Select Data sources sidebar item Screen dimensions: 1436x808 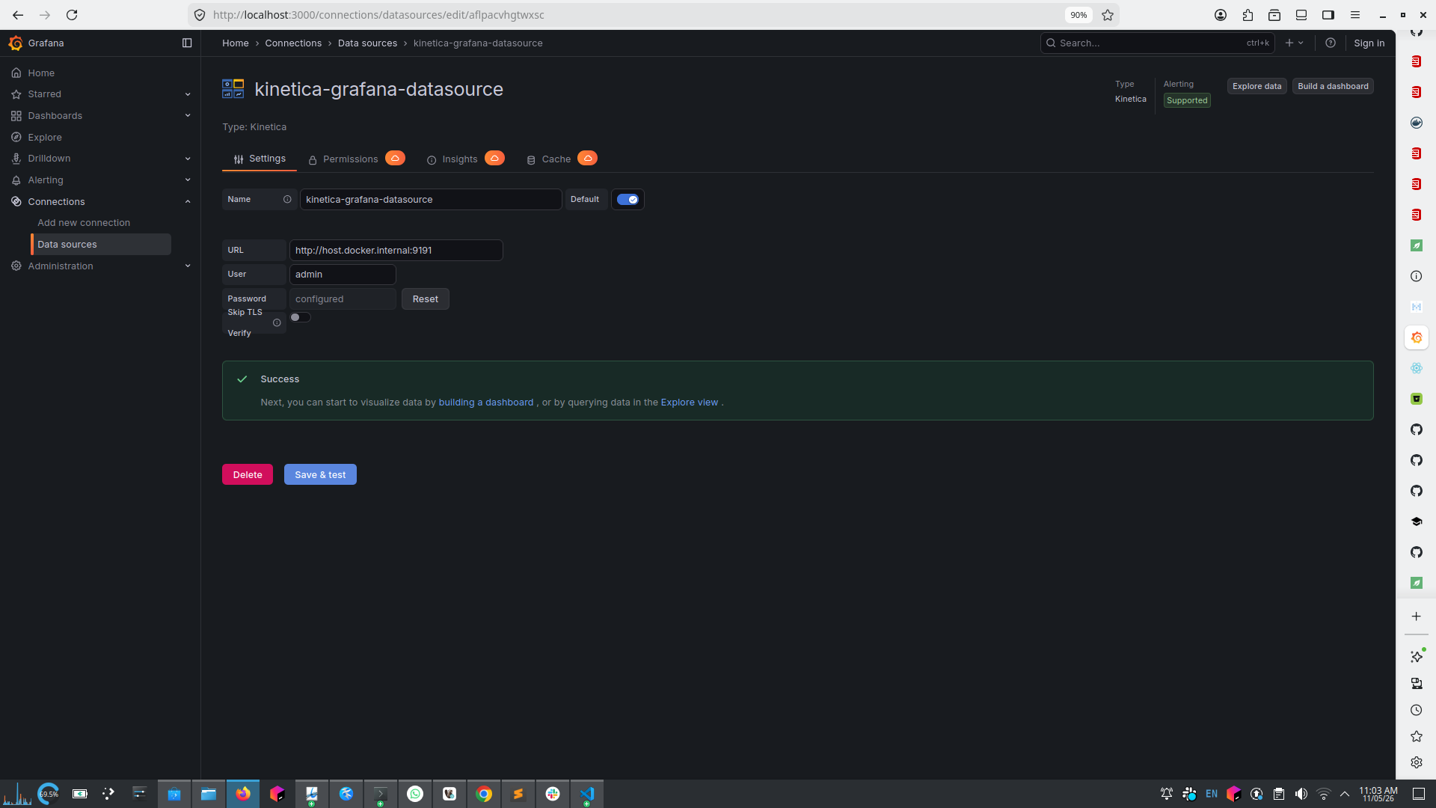(x=101, y=245)
